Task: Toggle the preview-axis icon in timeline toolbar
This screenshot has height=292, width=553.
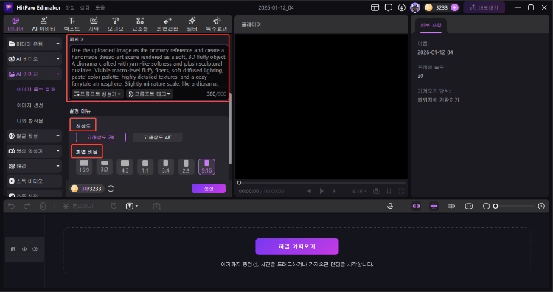Action: coord(451,206)
